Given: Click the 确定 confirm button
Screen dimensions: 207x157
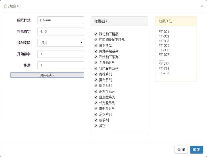Looking at the screenshot, I should tap(197, 150).
